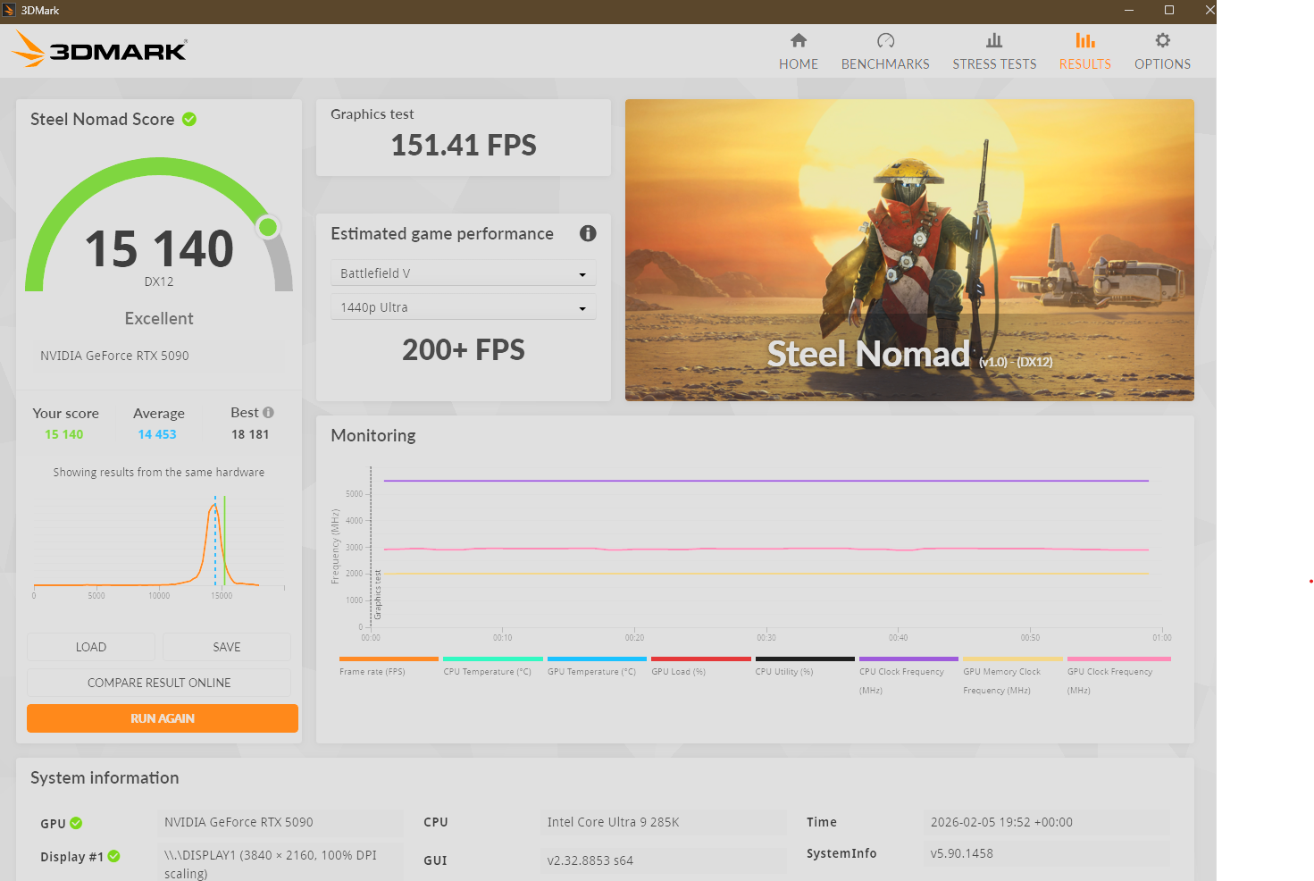Click the Options gear icon

(1162, 40)
